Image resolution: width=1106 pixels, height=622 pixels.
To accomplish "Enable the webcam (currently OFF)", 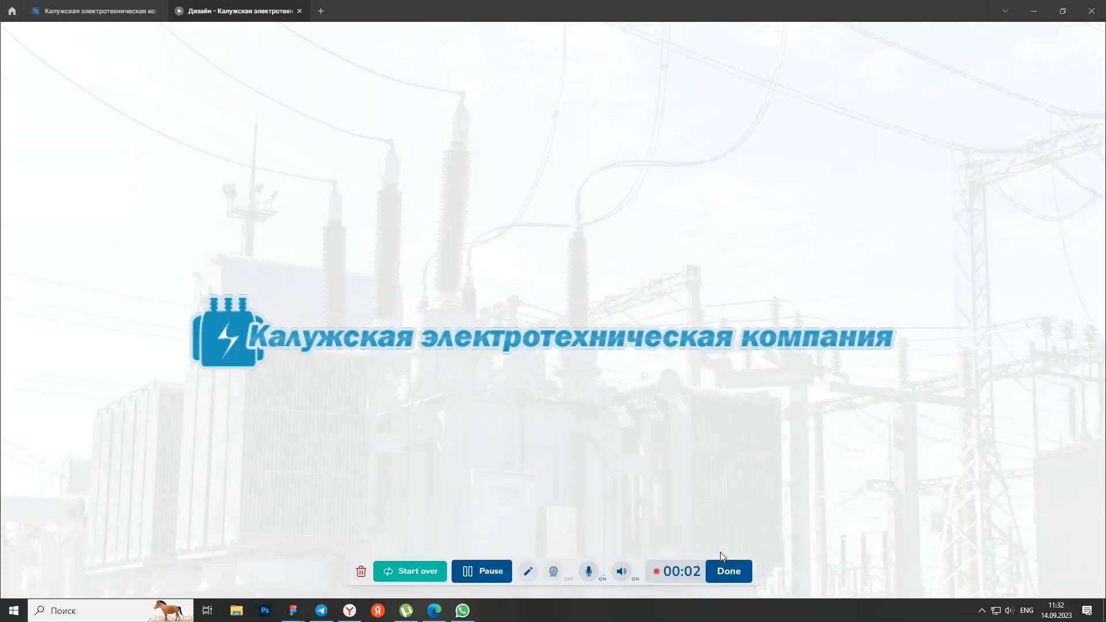I will pyautogui.click(x=554, y=571).
